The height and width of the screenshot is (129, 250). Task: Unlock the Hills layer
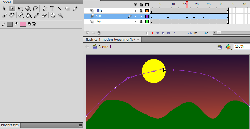tap(141, 11)
